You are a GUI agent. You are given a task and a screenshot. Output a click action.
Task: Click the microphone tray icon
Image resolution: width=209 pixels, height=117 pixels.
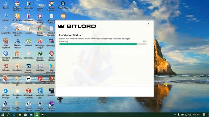coord(179,115)
